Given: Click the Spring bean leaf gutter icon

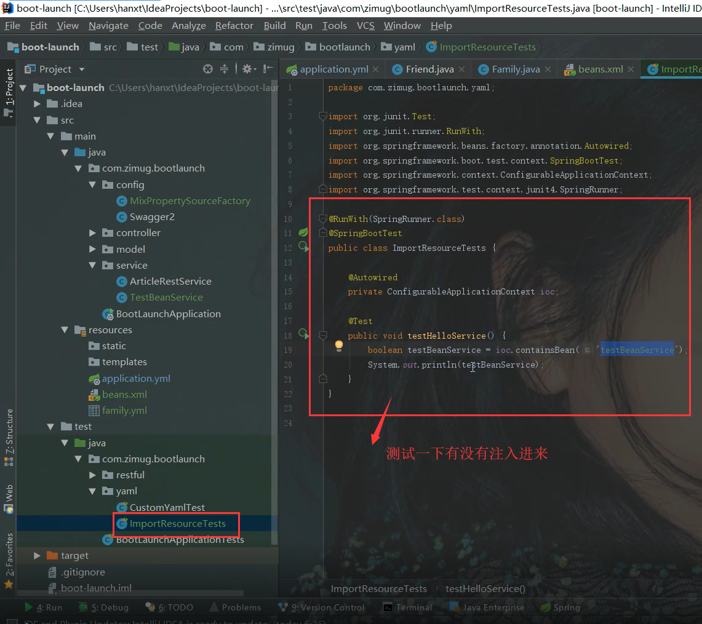Looking at the screenshot, I should pos(303,232).
